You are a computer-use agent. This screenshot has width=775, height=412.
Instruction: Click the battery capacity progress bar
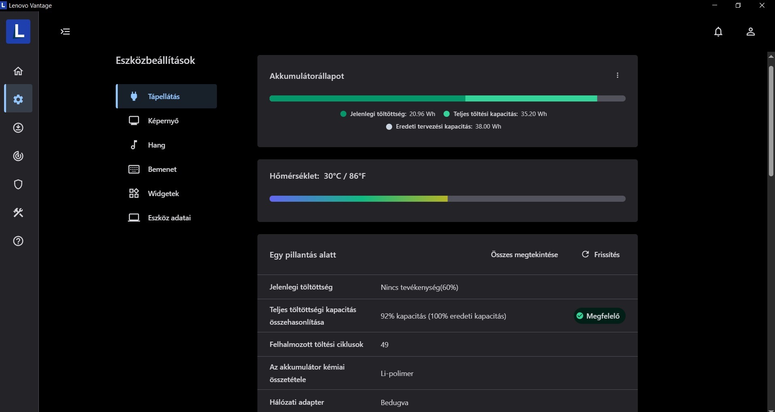(x=447, y=99)
